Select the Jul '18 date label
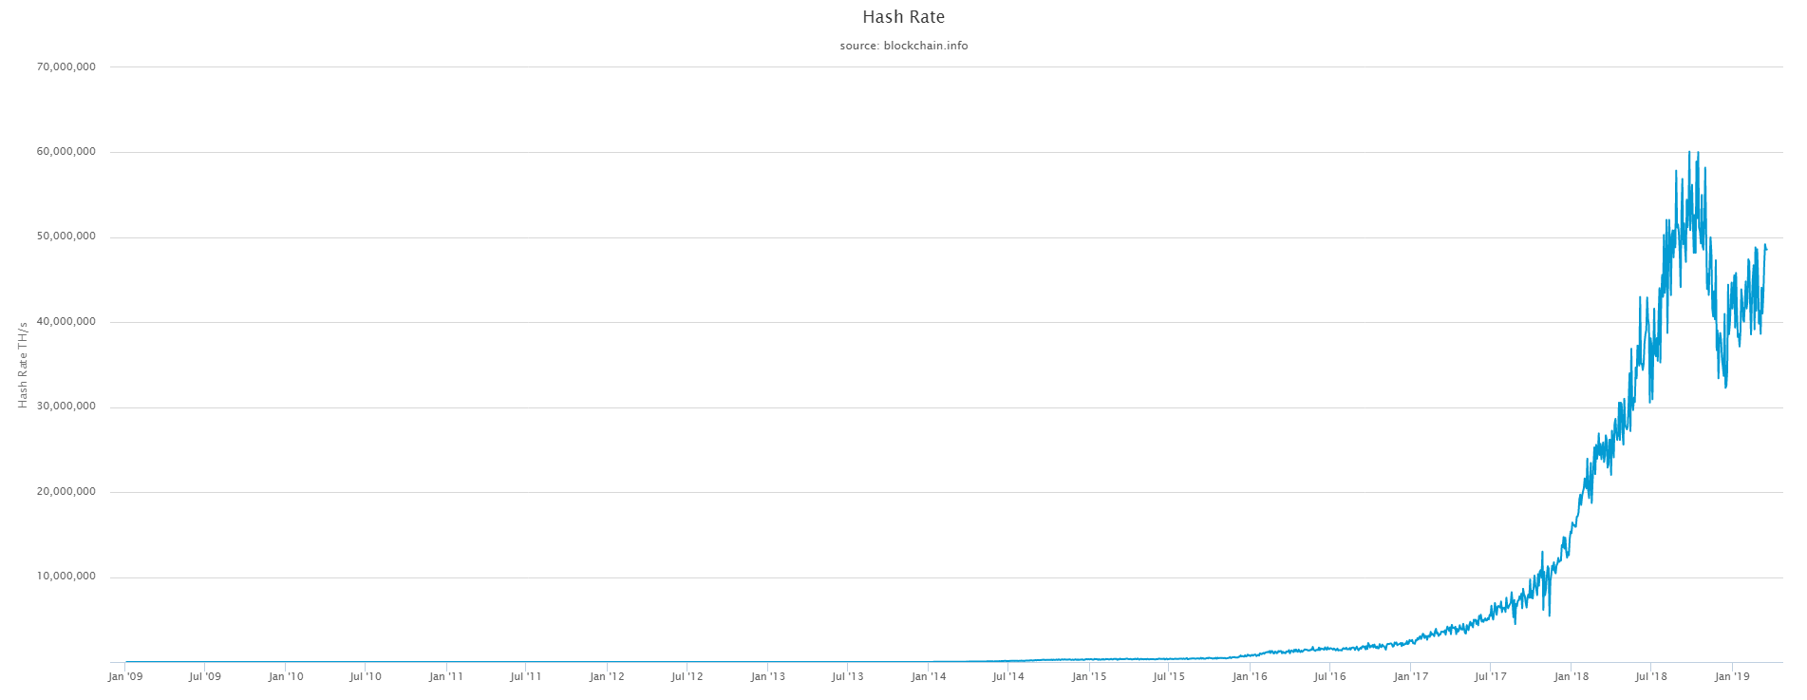This screenshot has height=700, width=1807. (1651, 677)
